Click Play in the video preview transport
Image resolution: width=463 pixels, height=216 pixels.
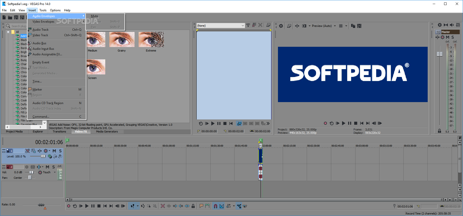tap(344, 123)
